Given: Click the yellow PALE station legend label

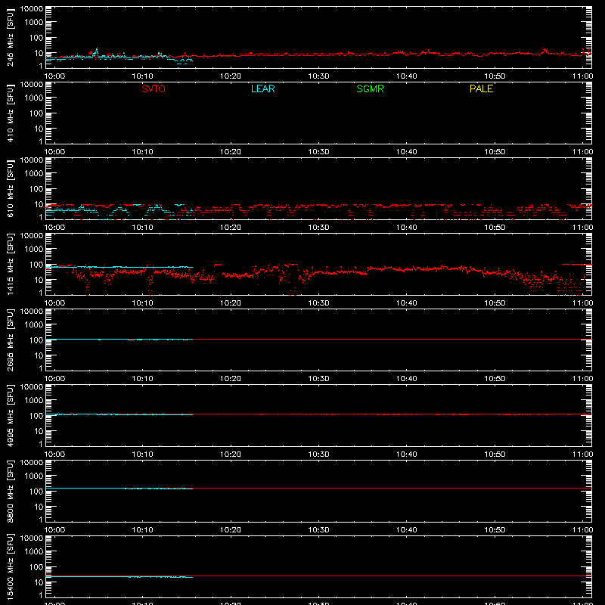Looking at the screenshot, I should coord(481,88).
